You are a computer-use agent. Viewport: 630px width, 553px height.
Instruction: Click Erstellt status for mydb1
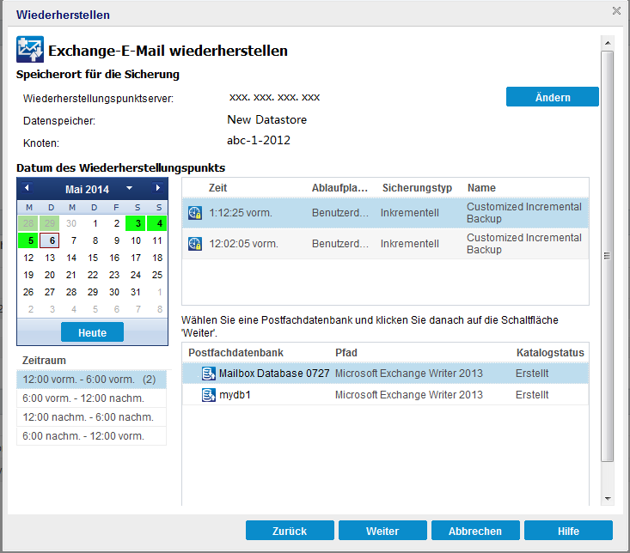pos(532,395)
